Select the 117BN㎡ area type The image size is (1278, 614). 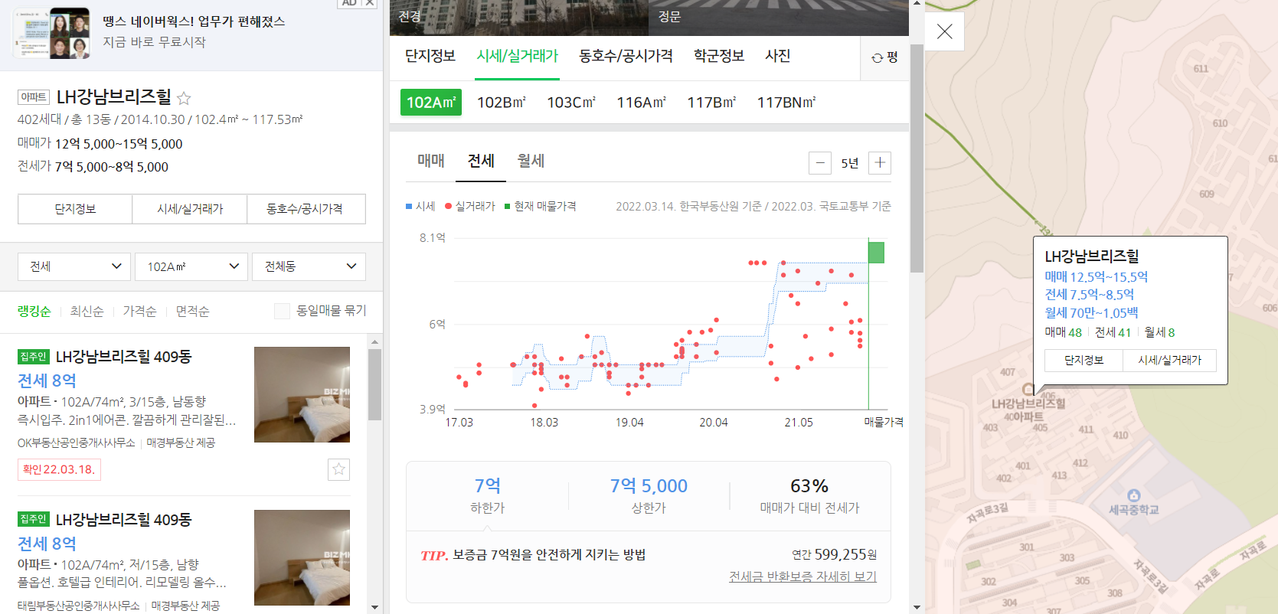[x=786, y=103]
